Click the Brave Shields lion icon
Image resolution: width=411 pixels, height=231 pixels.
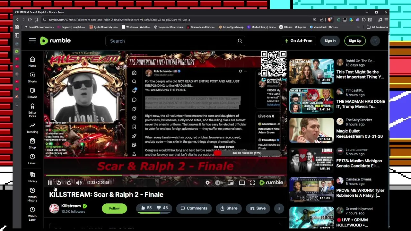(x=330, y=20)
